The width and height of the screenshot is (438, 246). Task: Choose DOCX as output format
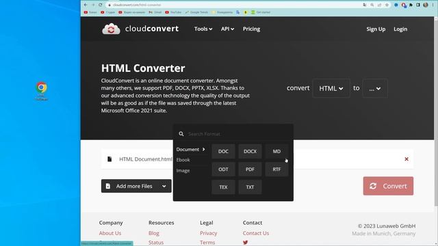pyautogui.click(x=250, y=152)
